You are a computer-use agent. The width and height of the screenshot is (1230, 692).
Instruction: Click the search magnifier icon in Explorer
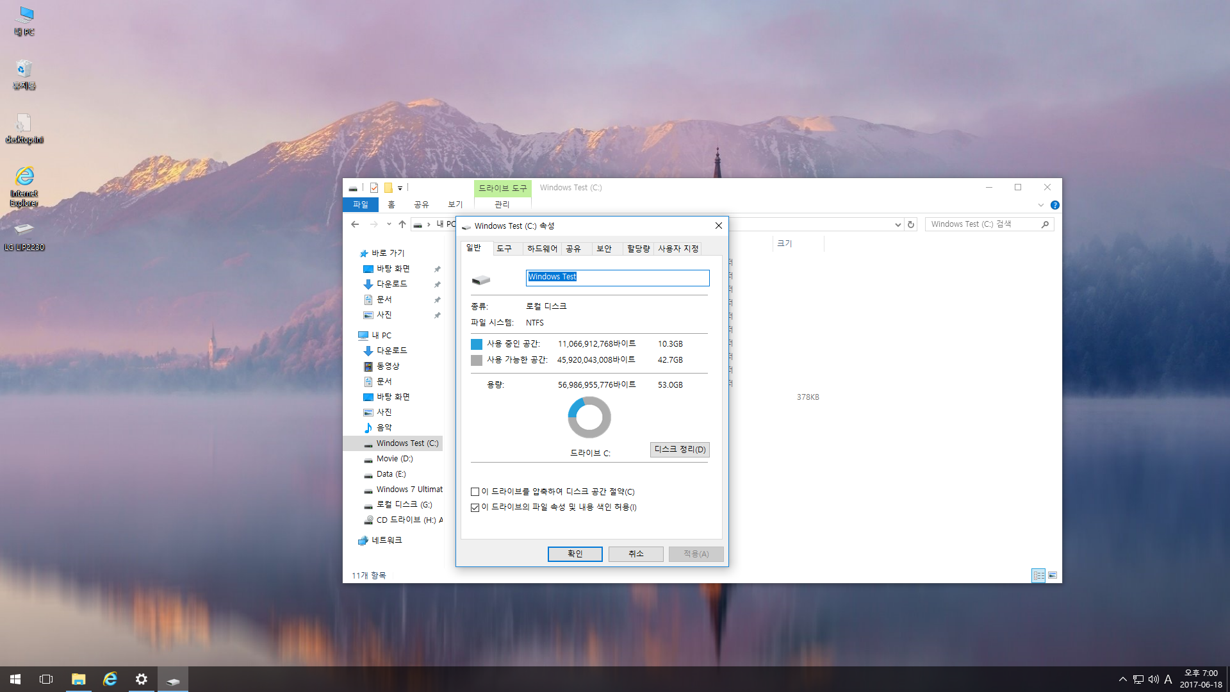tap(1045, 224)
